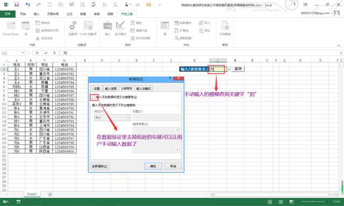The width and height of the screenshot is (344, 206).
Task: Select the cell containing 刘钱1
Action: pos(17,87)
